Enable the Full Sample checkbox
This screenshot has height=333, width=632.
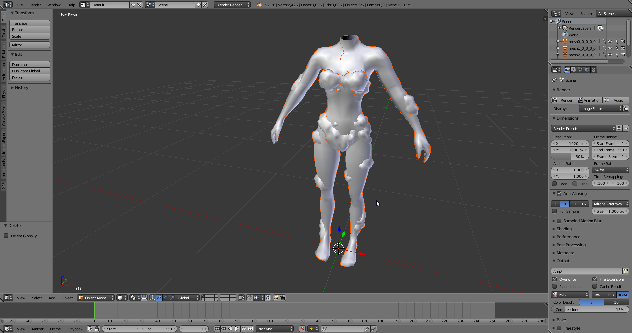(555, 211)
